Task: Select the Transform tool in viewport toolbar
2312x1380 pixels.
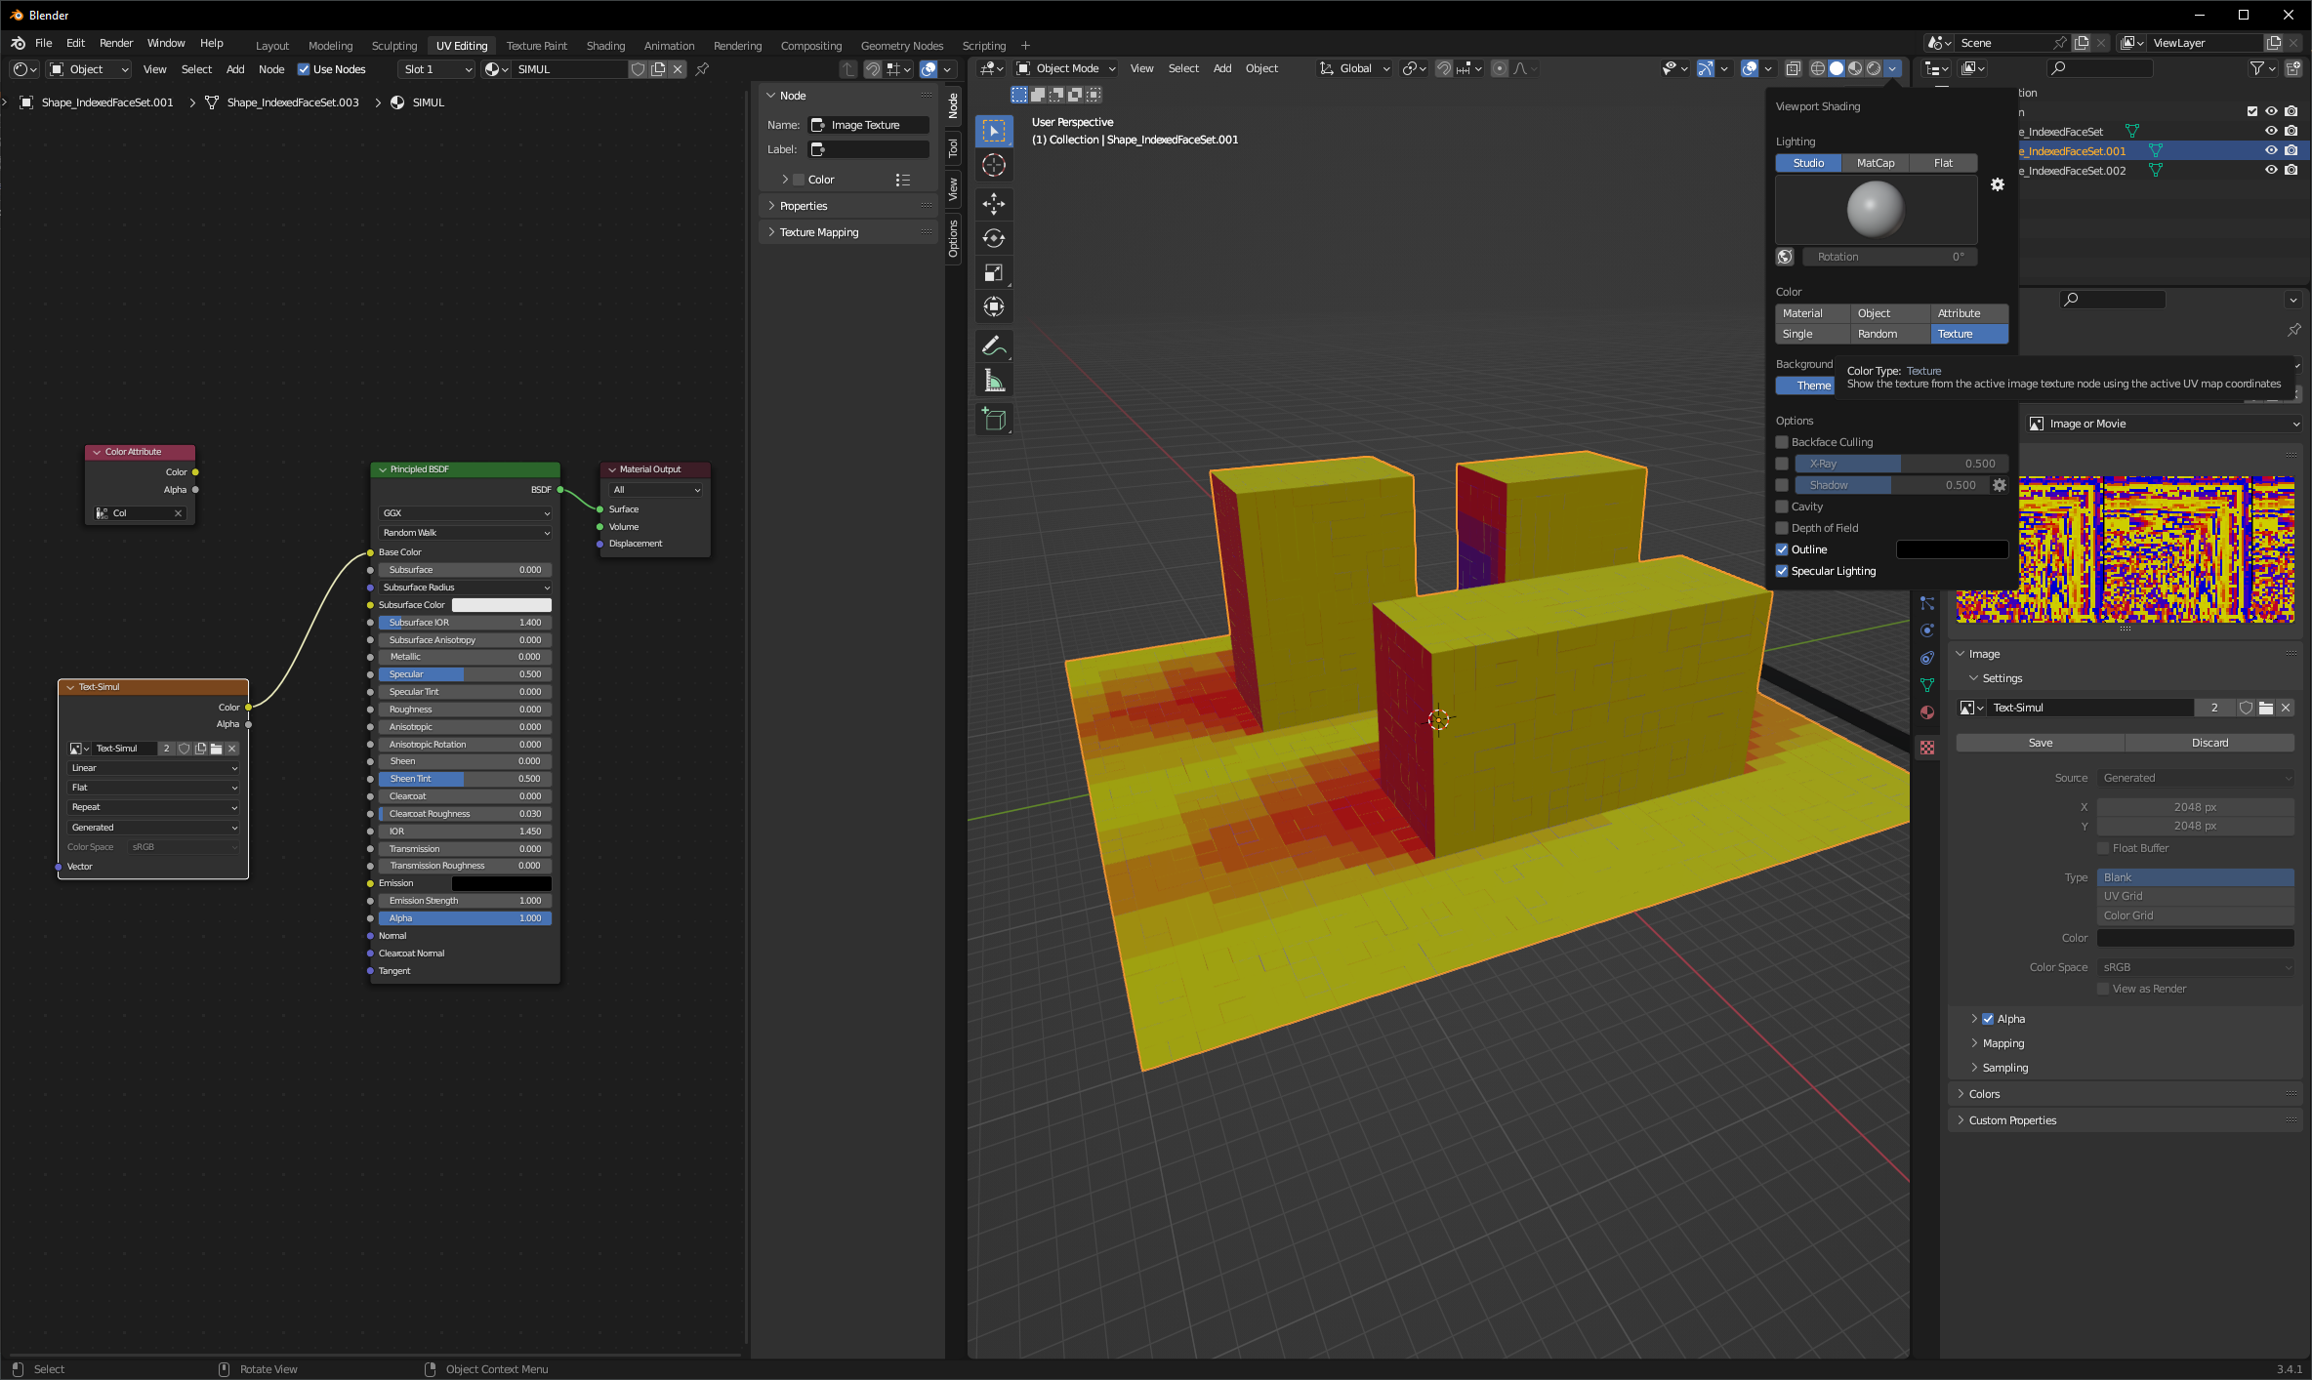Action: click(994, 306)
